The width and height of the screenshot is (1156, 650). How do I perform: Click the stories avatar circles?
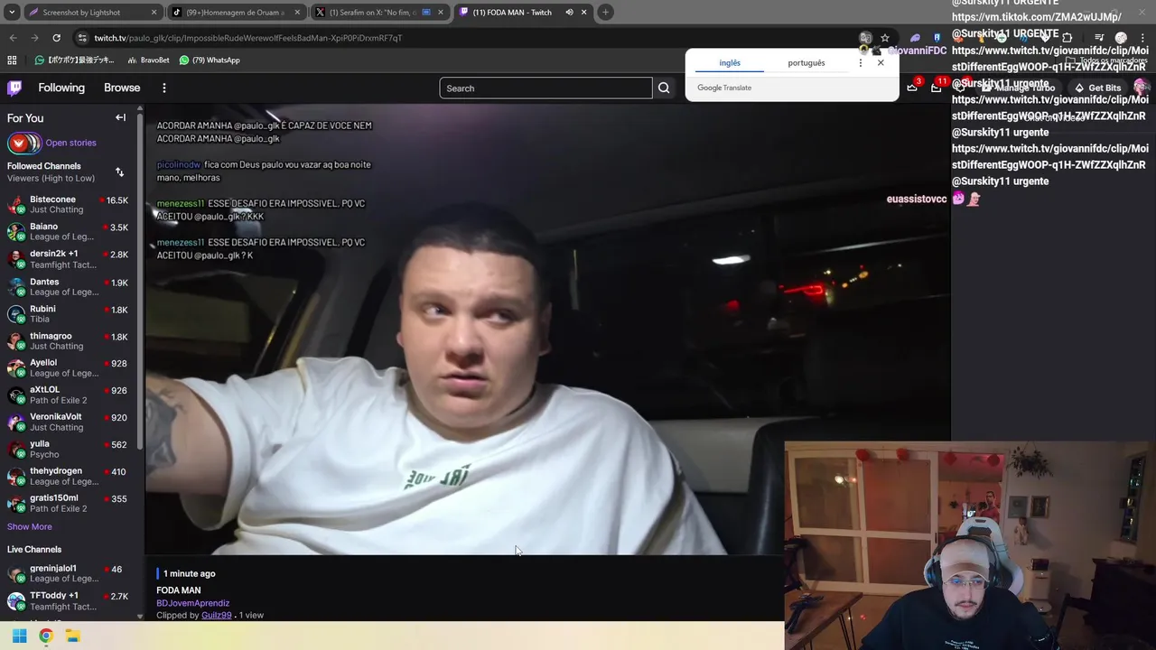pos(24,143)
